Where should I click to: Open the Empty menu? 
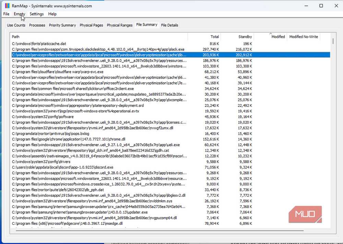(x=20, y=14)
